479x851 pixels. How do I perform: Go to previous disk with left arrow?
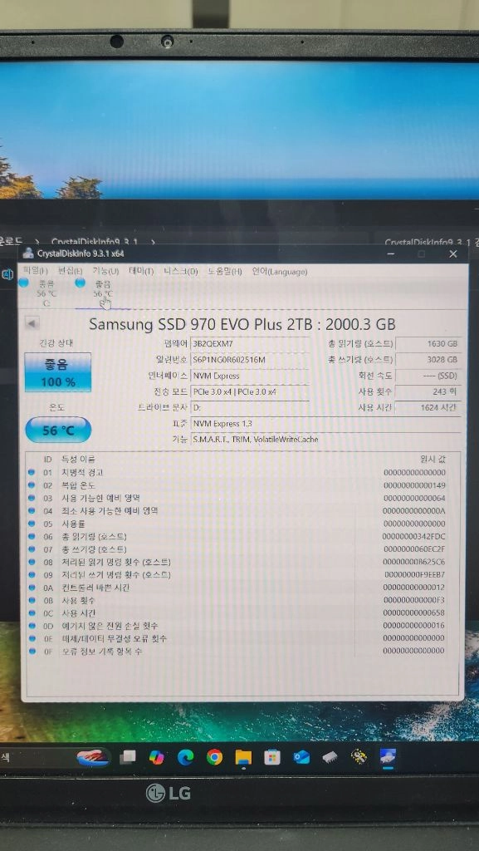32,323
